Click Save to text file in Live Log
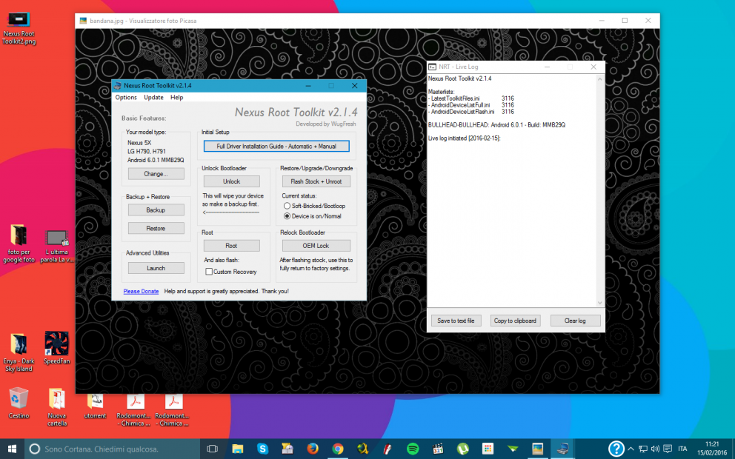Image resolution: width=735 pixels, height=459 pixels. (456, 321)
